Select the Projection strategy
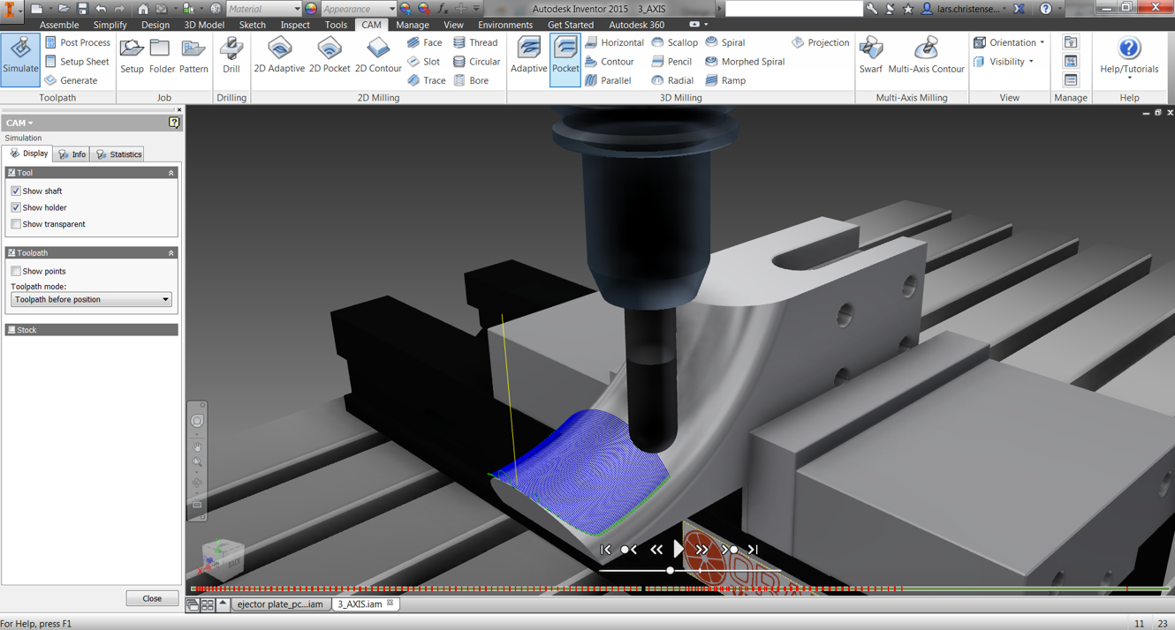 (x=820, y=42)
